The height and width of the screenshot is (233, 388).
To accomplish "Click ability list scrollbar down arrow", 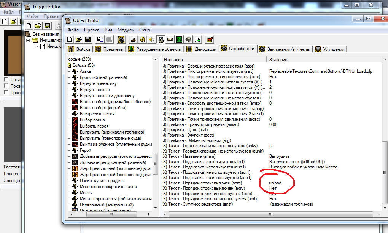I will point(156,208).
